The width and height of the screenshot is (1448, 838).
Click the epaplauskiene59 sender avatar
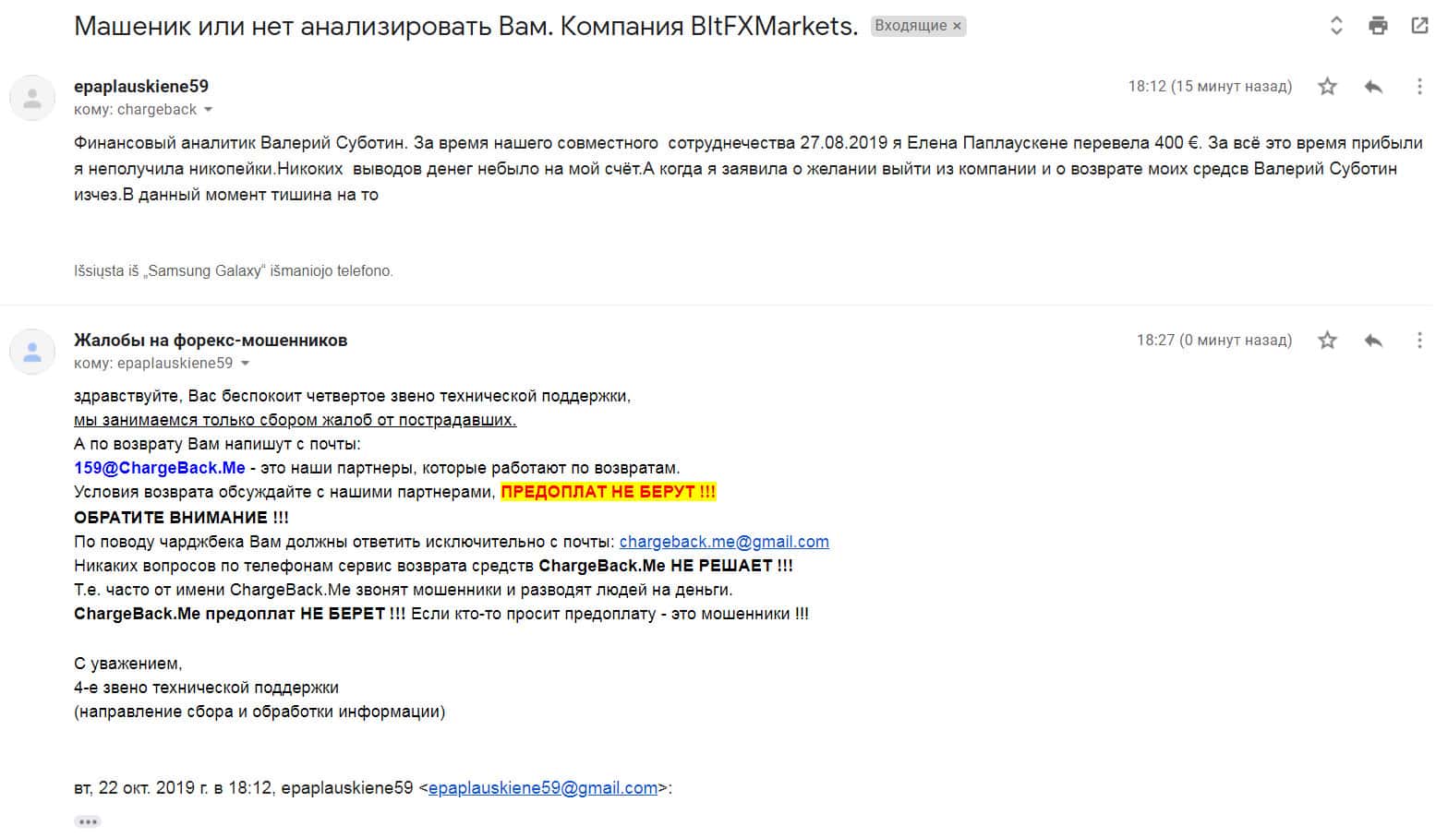coord(32,98)
